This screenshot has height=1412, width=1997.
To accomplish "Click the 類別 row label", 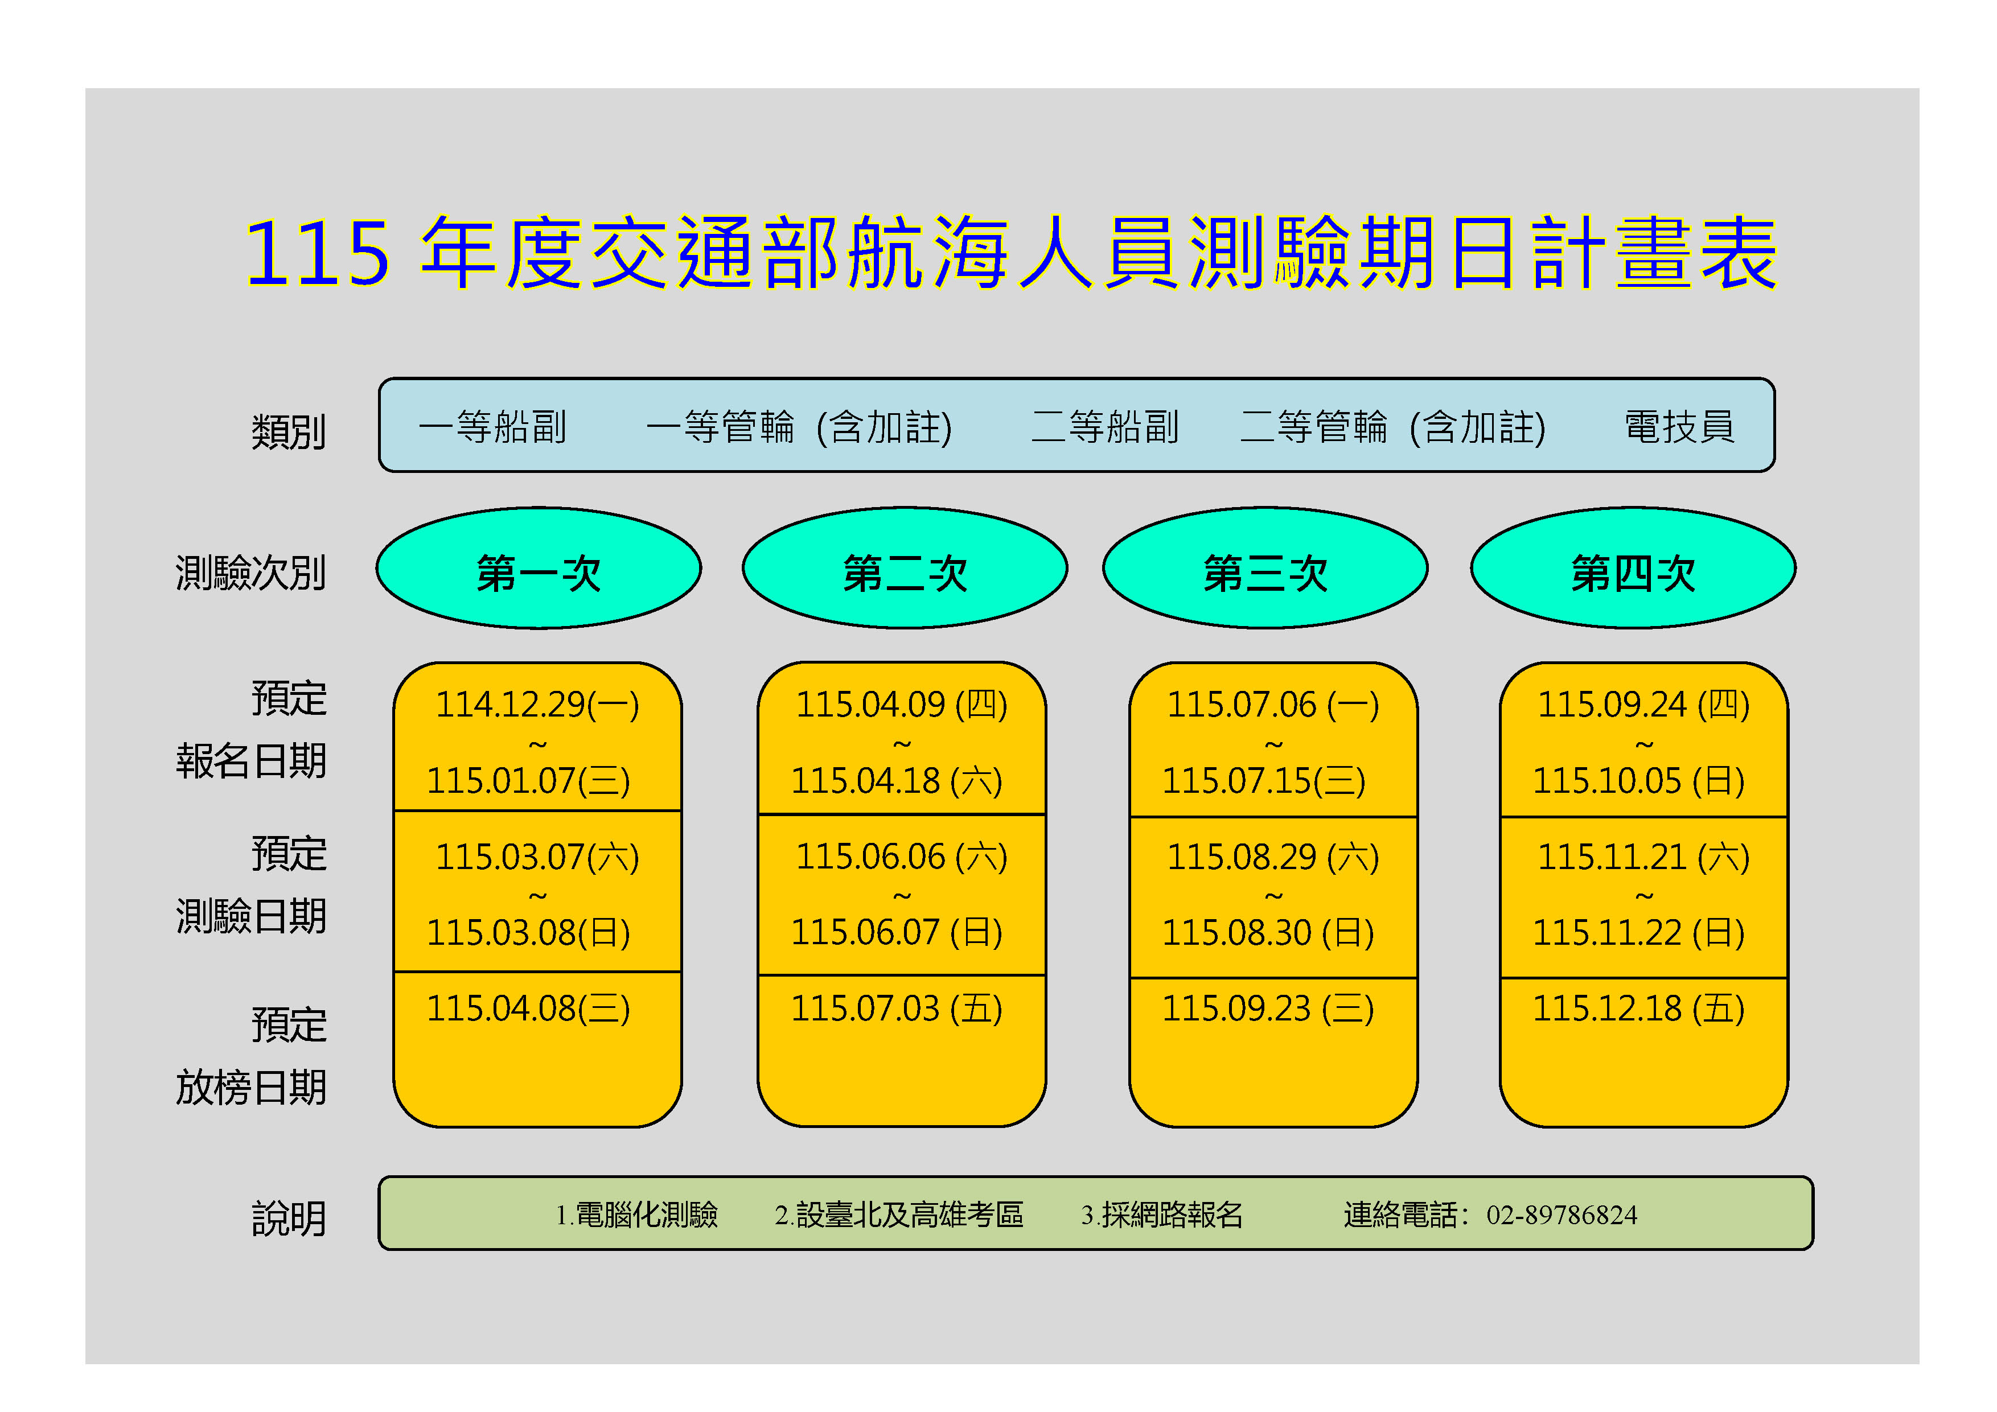I will [x=288, y=431].
